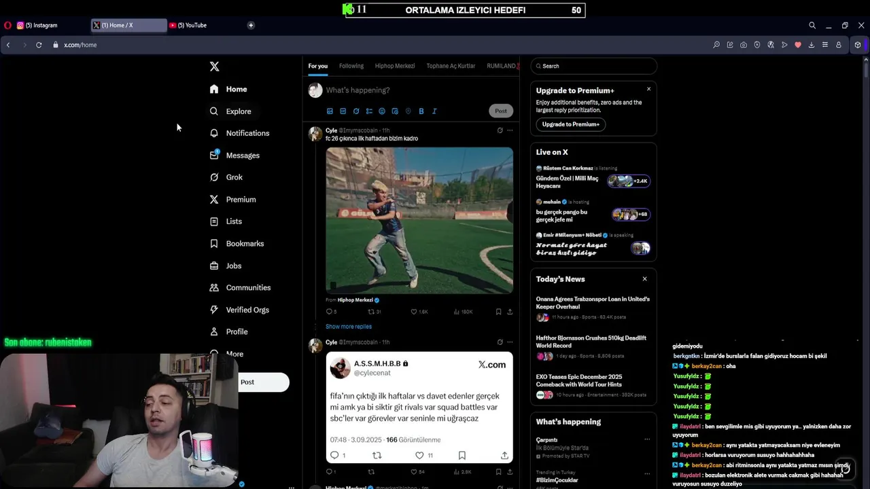870x489 pixels.
Task: Open browser snapshot camera icon
Action: [744, 45]
